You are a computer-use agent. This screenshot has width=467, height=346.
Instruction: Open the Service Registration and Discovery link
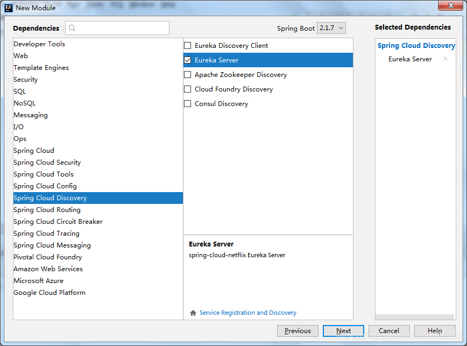248,313
